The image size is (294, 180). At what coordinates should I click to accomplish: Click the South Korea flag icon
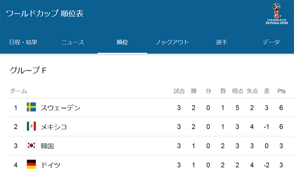(31, 145)
